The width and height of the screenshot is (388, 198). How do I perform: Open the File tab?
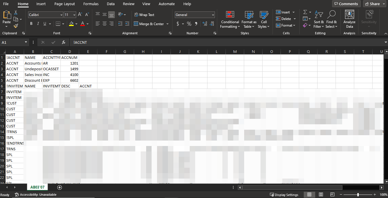click(6, 4)
